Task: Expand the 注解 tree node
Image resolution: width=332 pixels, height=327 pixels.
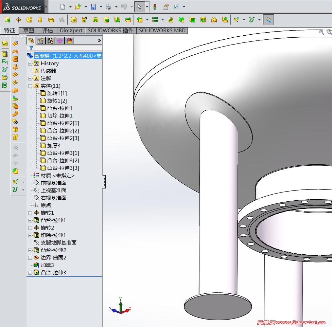Action: (x=30, y=78)
